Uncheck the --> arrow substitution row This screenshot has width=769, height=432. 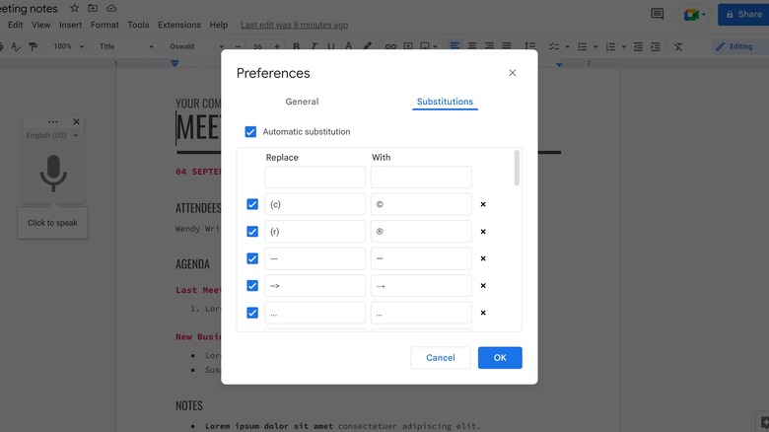click(252, 285)
